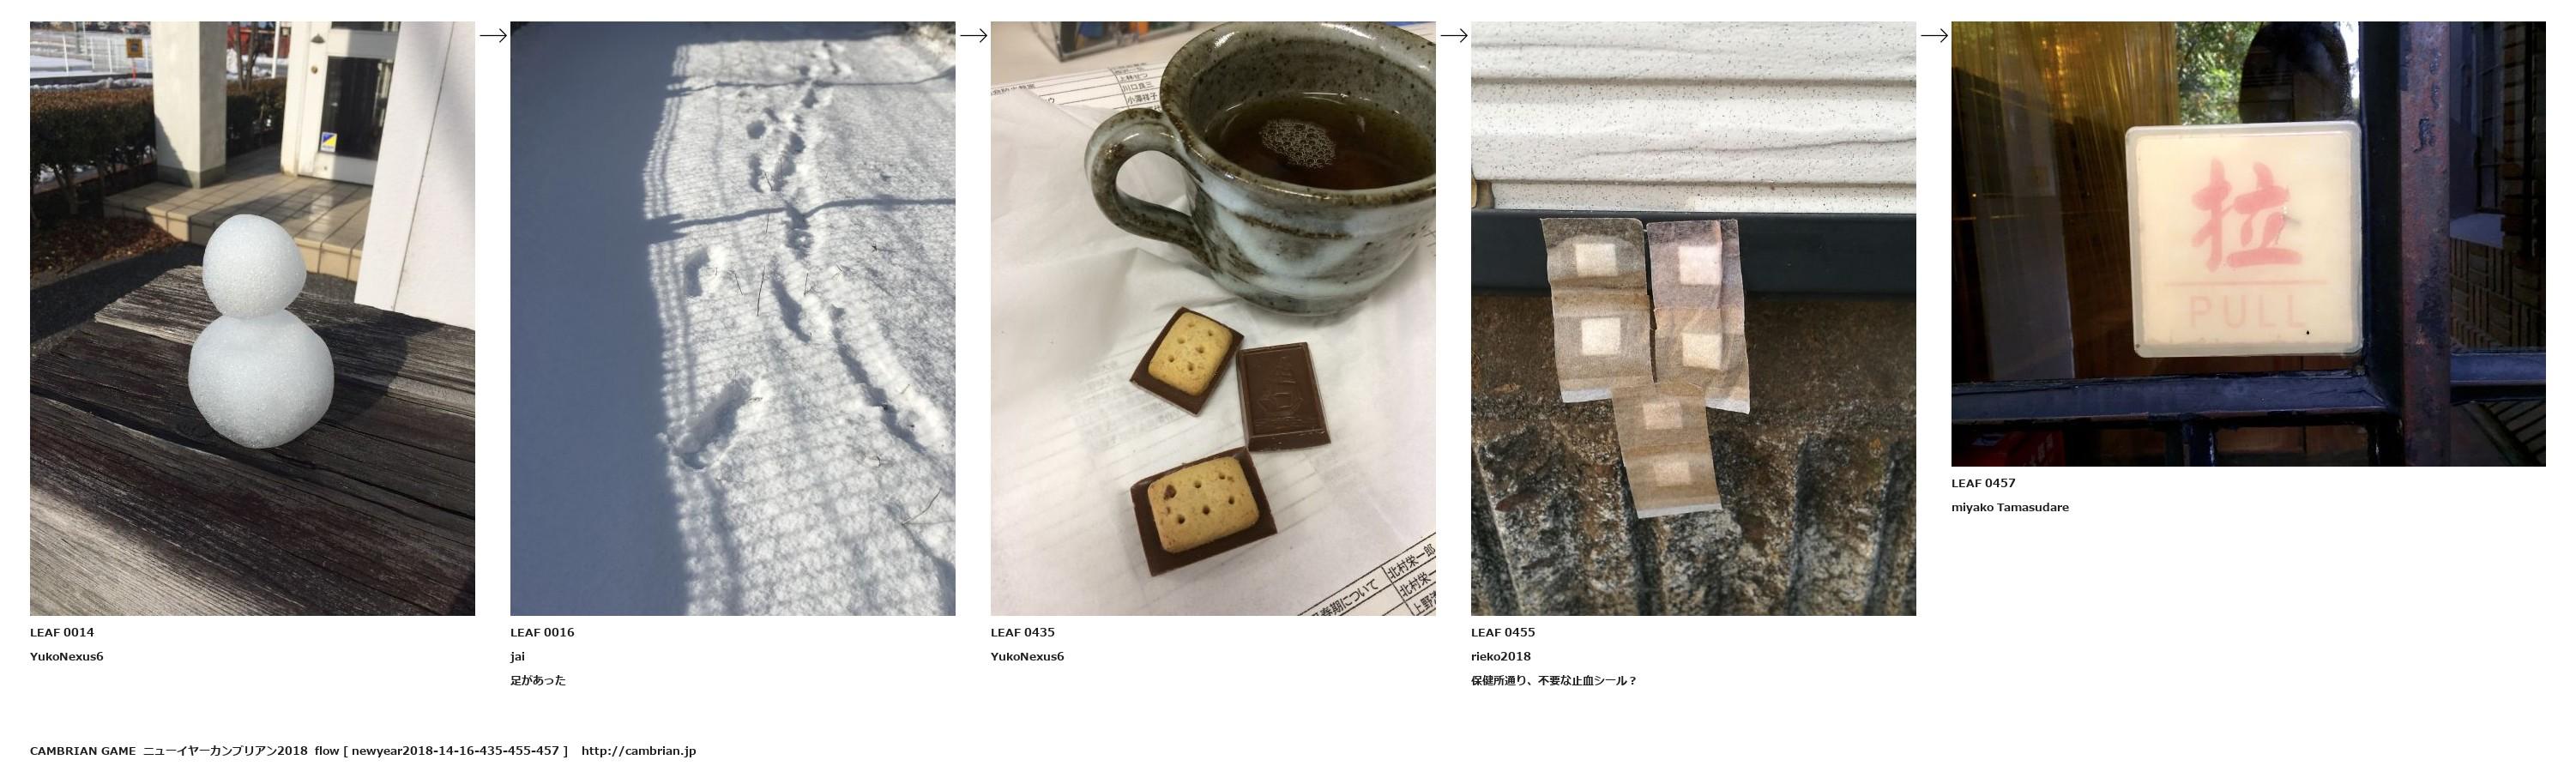Open the bandage stickers photo

pos(1693,318)
